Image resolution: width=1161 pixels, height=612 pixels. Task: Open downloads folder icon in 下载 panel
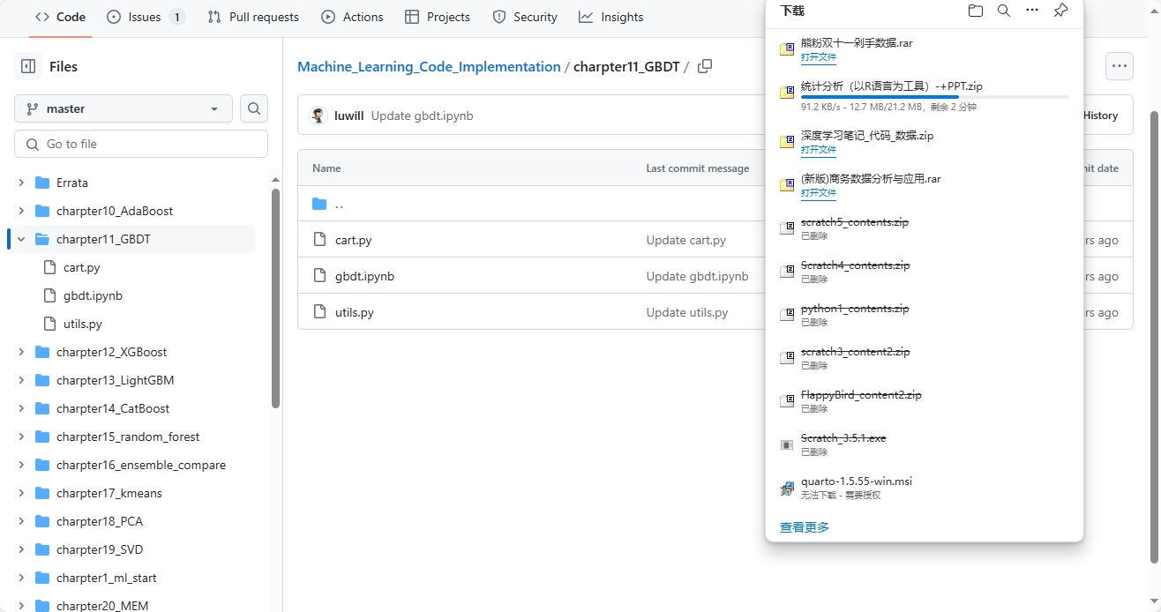(975, 11)
